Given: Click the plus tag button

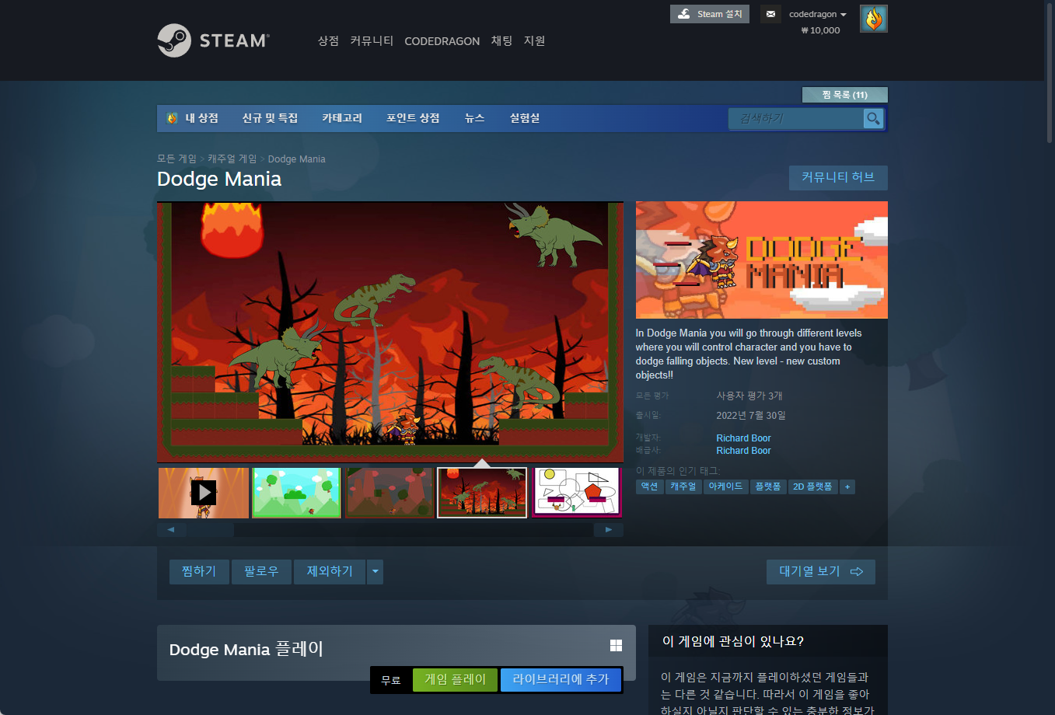Looking at the screenshot, I should (847, 487).
